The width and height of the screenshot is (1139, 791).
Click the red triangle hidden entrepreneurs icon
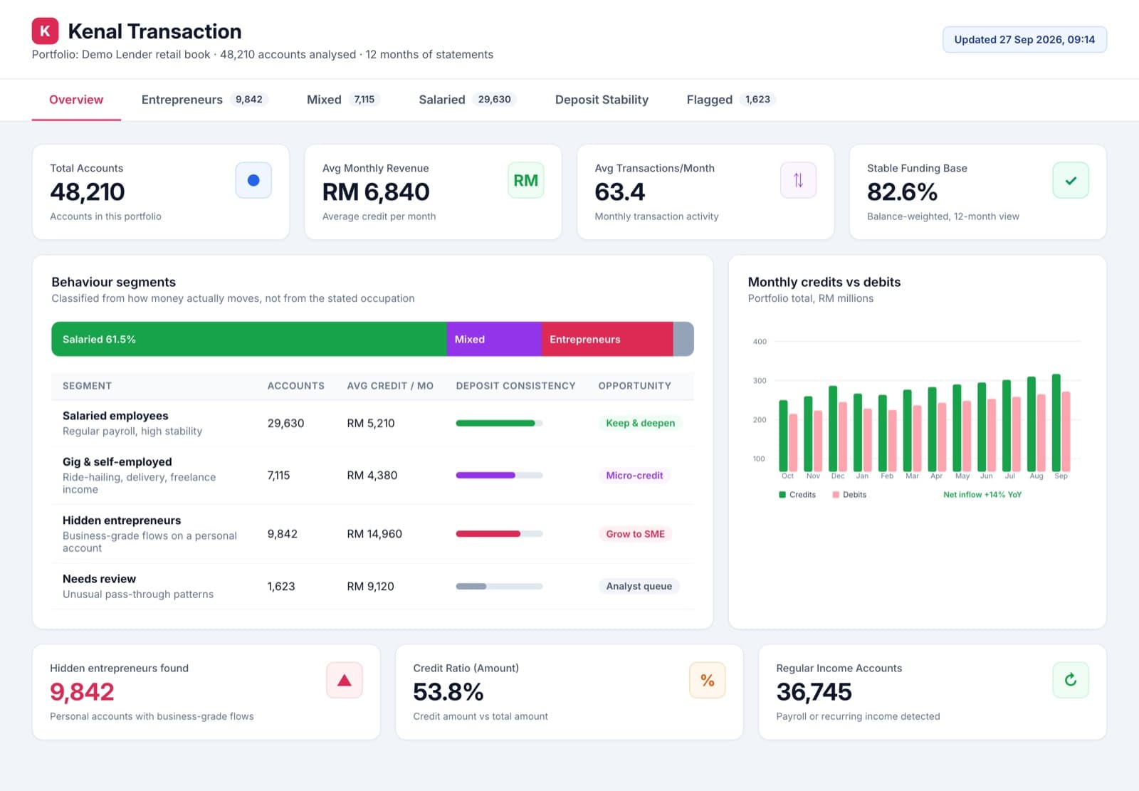pos(345,680)
